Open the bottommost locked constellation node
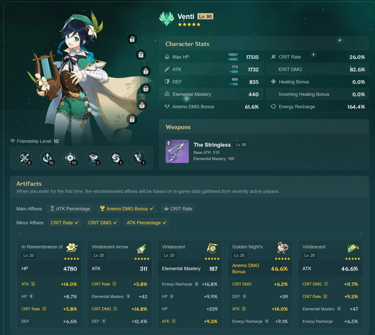375x335 pixels. pyautogui.click(x=132, y=119)
